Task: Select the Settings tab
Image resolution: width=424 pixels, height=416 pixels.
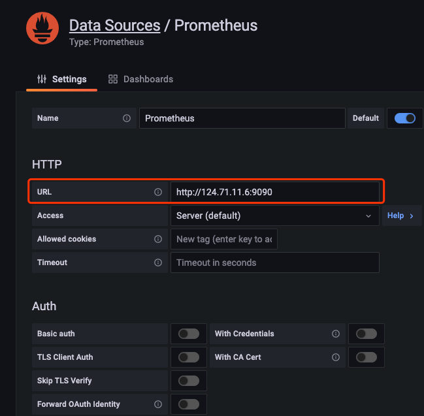Action: click(62, 79)
